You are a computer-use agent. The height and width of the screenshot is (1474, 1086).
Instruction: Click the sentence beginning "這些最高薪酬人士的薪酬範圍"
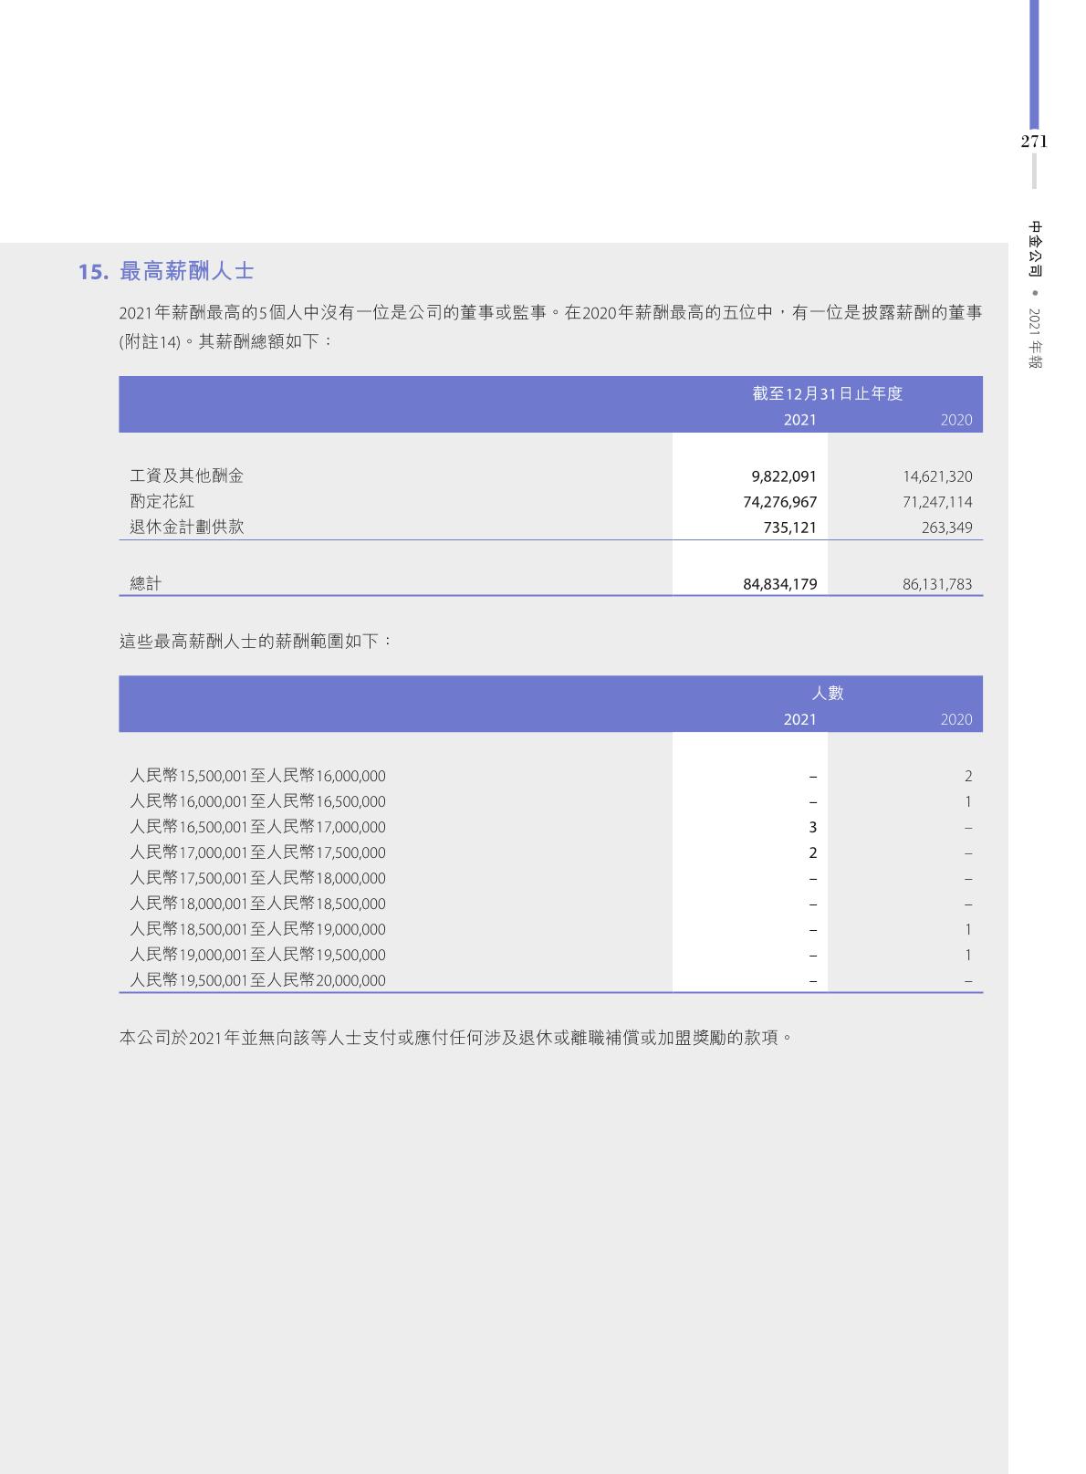tap(256, 641)
